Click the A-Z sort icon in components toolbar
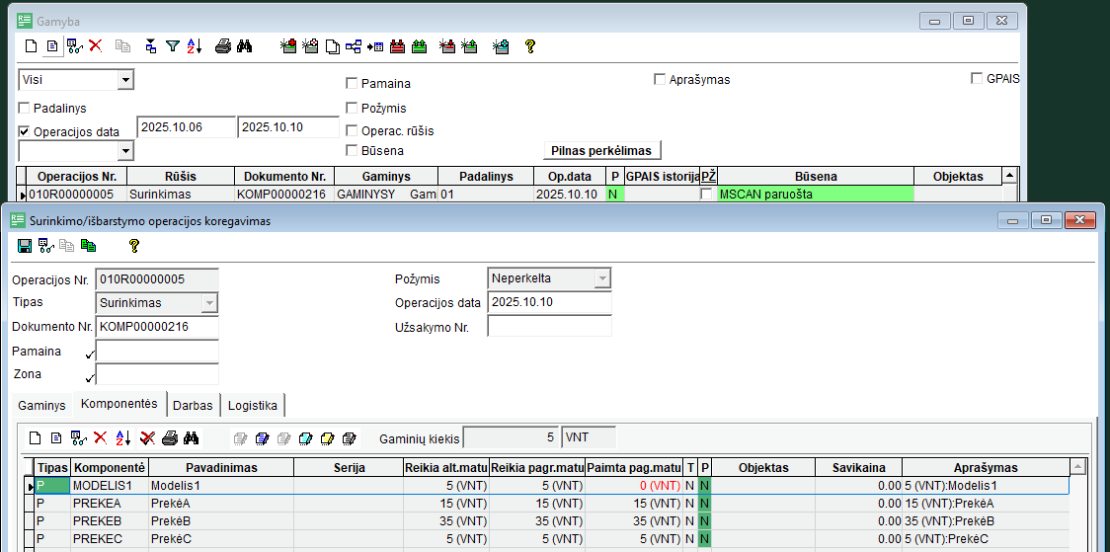 click(123, 437)
